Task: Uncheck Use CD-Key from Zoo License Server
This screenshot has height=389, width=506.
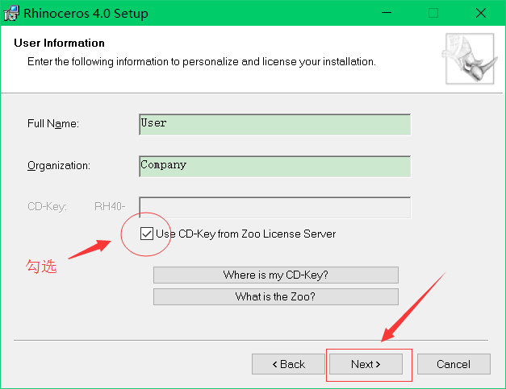Action: coord(146,234)
